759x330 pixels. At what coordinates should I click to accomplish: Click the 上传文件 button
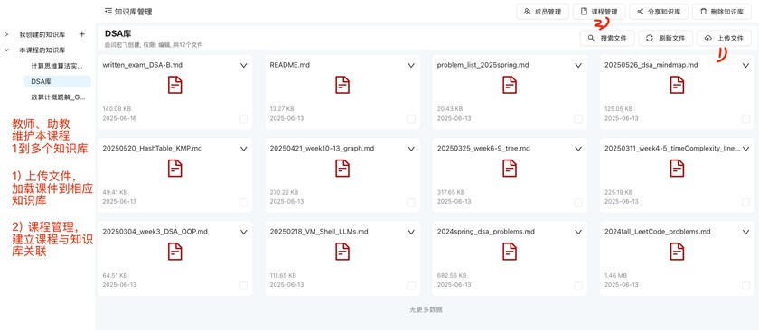[724, 38]
